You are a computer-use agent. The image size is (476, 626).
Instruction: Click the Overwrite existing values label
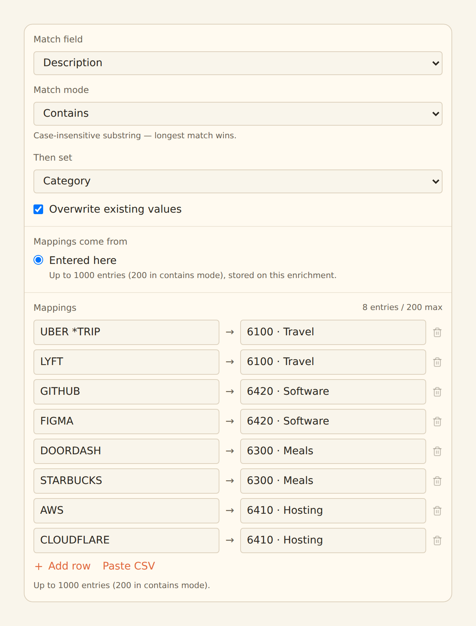click(x=115, y=209)
